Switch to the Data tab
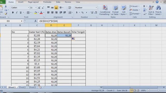Screen dimensions: 166x93 58,2
